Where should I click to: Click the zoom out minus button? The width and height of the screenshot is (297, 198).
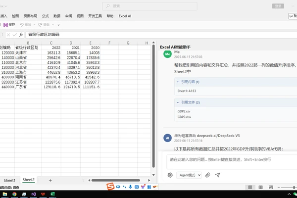point(279,188)
